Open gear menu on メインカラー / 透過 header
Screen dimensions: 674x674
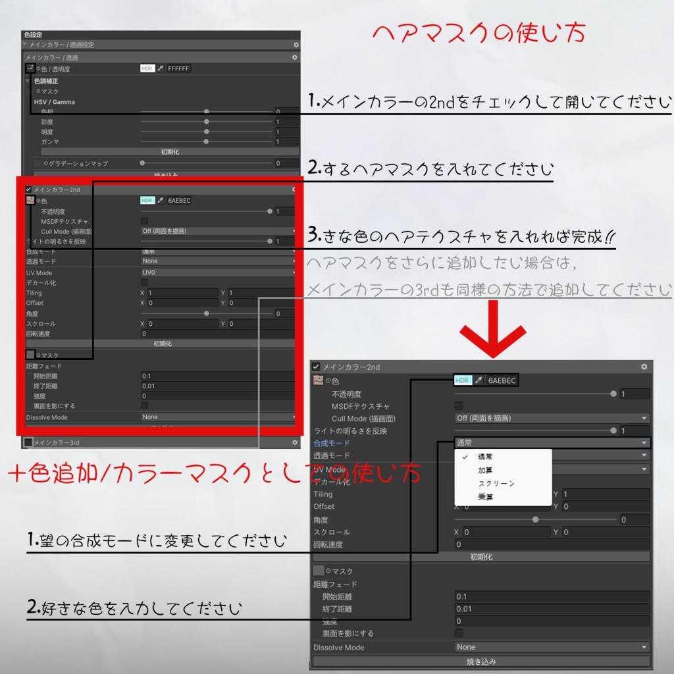pyautogui.click(x=294, y=57)
